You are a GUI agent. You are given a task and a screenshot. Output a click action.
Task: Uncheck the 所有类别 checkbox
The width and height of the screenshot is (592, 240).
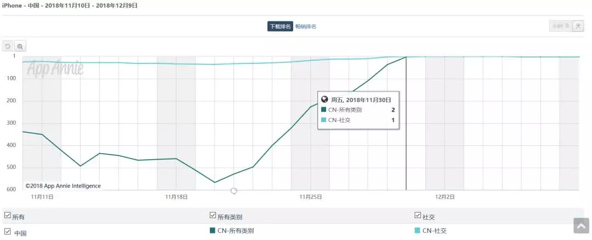coord(213,216)
